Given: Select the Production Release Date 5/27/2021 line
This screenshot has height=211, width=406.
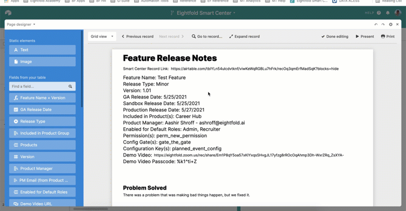Looking at the screenshot, I should click(164, 110).
